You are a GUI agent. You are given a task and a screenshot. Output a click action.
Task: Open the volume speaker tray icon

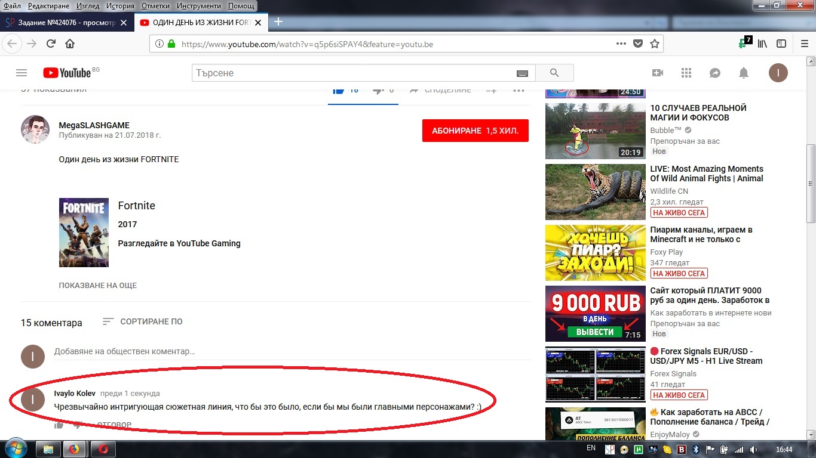(753, 449)
